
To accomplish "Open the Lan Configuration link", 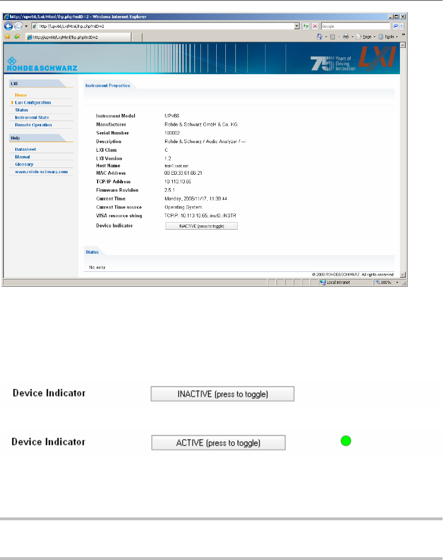I will 33,102.
